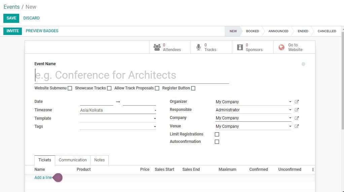Save the new event
The height and width of the screenshot is (192, 344).
[11, 18]
